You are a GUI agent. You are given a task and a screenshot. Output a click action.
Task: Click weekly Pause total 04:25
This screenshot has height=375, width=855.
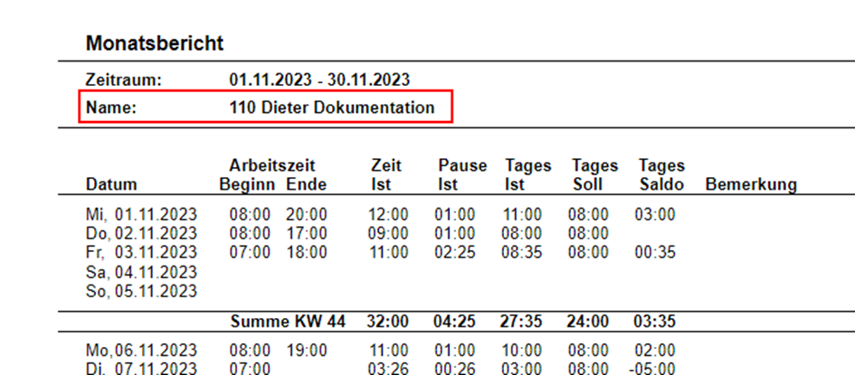(454, 322)
